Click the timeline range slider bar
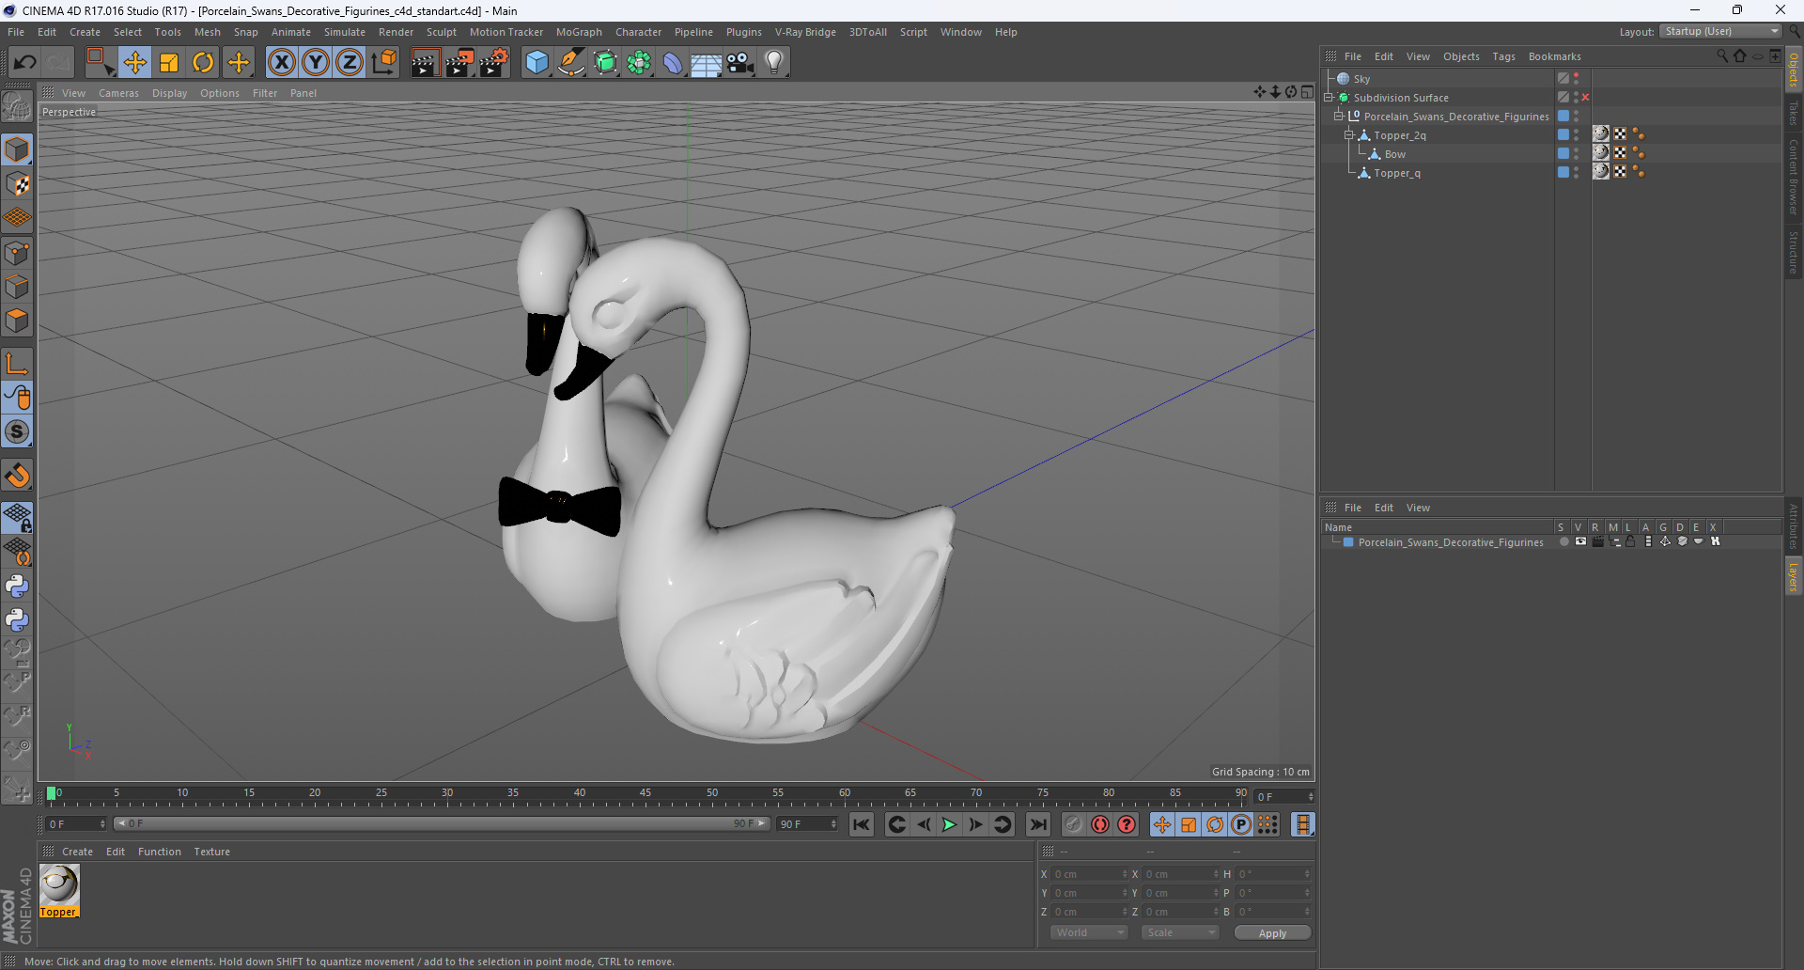 click(x=442, y=823)
